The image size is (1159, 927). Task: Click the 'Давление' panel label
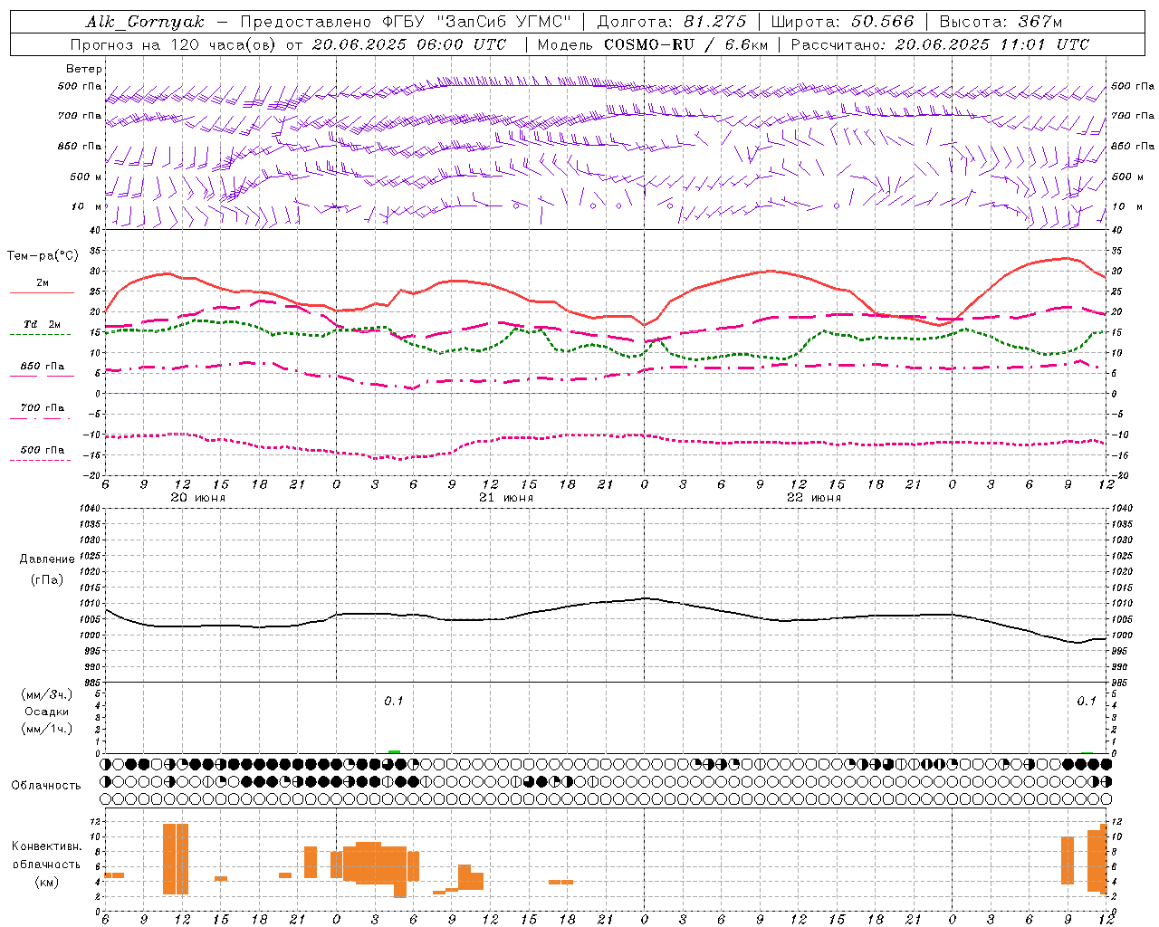[47, 559]
